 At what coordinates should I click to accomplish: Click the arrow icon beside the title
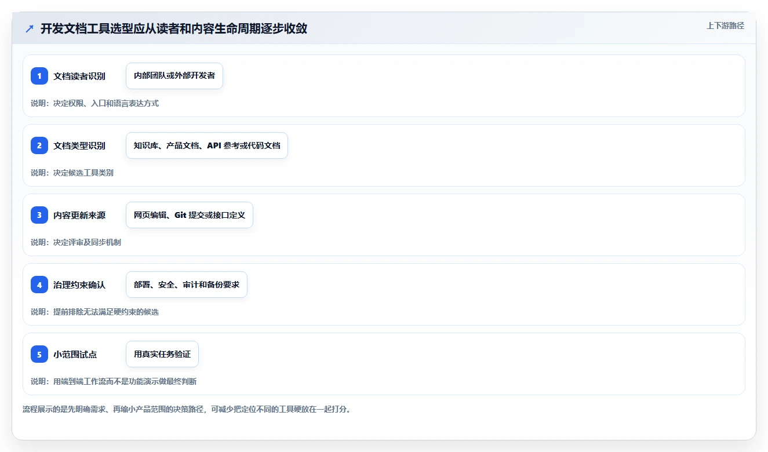[x=30, y=28]
